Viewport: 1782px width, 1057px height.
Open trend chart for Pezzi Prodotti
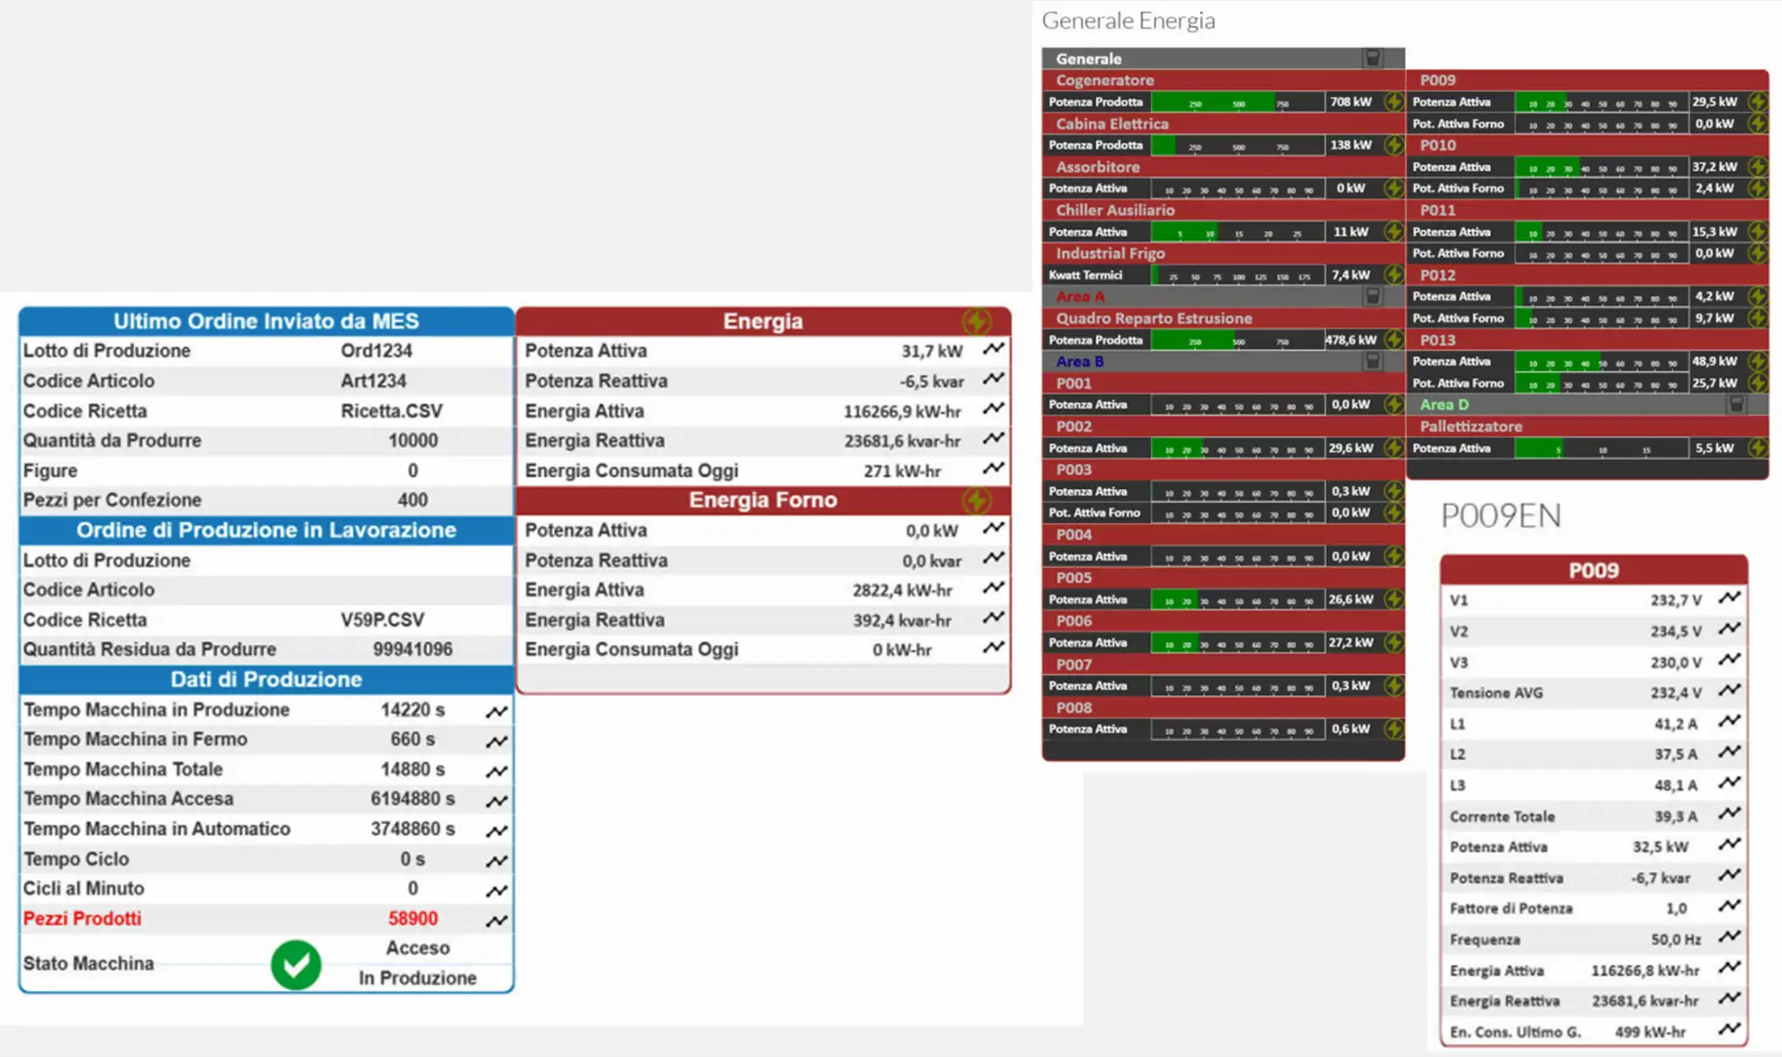[x=497, y=921]
